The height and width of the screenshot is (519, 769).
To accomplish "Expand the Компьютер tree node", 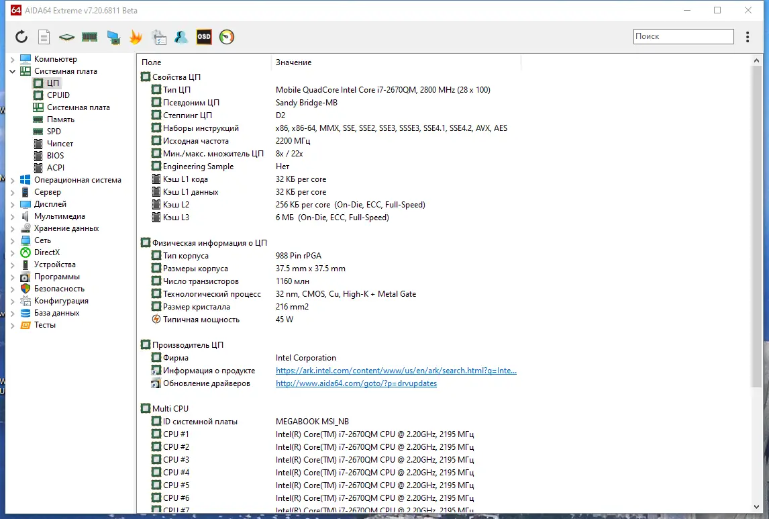I will 12,59.
